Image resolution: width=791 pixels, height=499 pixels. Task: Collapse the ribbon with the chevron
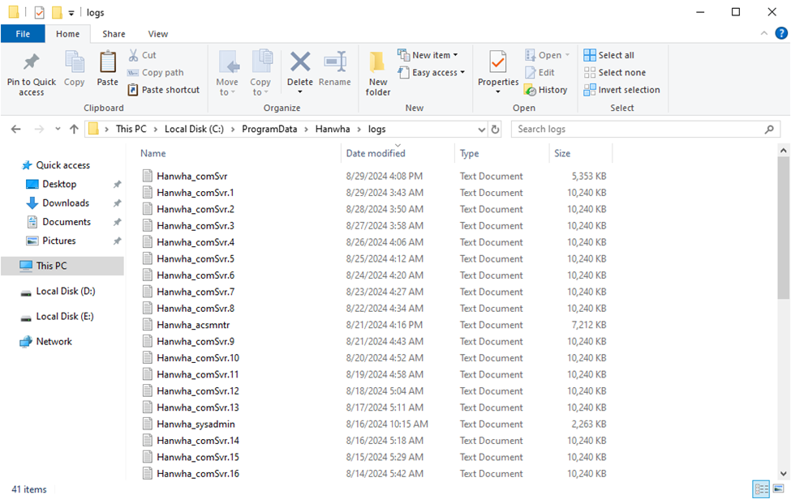point(763,34)
